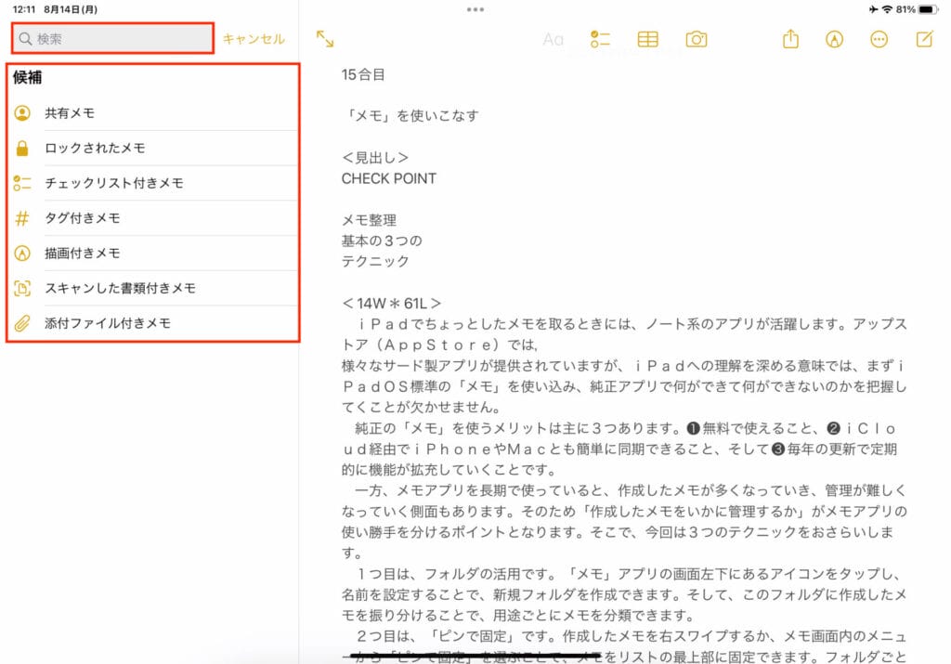Tap the expand to full screen arrows icon

[325, 39]
